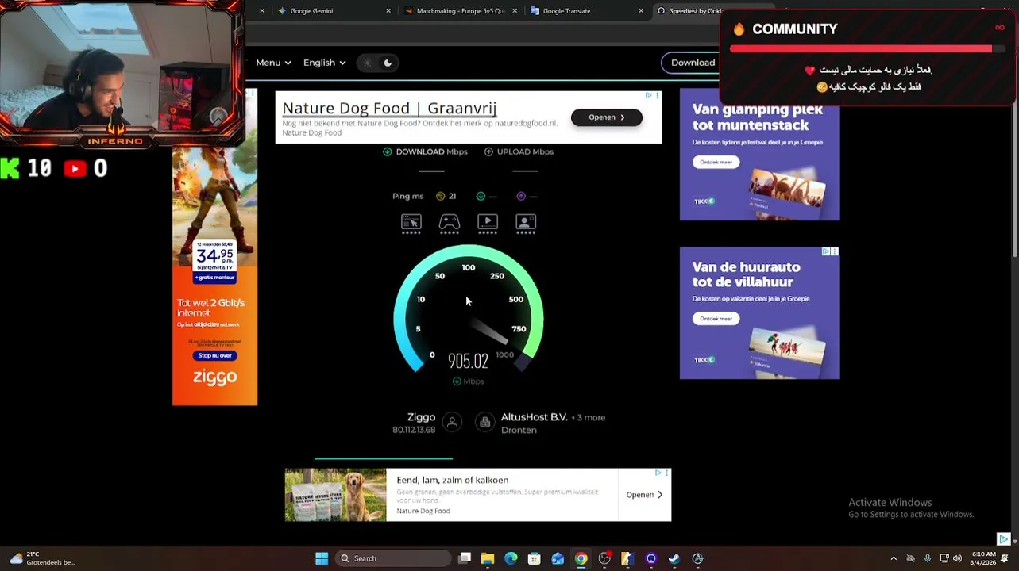Open Google Chrome from the taskbar
Image resolution: width=1019 pixels, height=571 pixels.
tap(581, 558)
